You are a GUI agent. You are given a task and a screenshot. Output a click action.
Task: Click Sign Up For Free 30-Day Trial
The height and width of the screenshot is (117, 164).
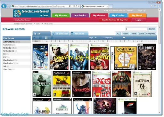point(115,20)
